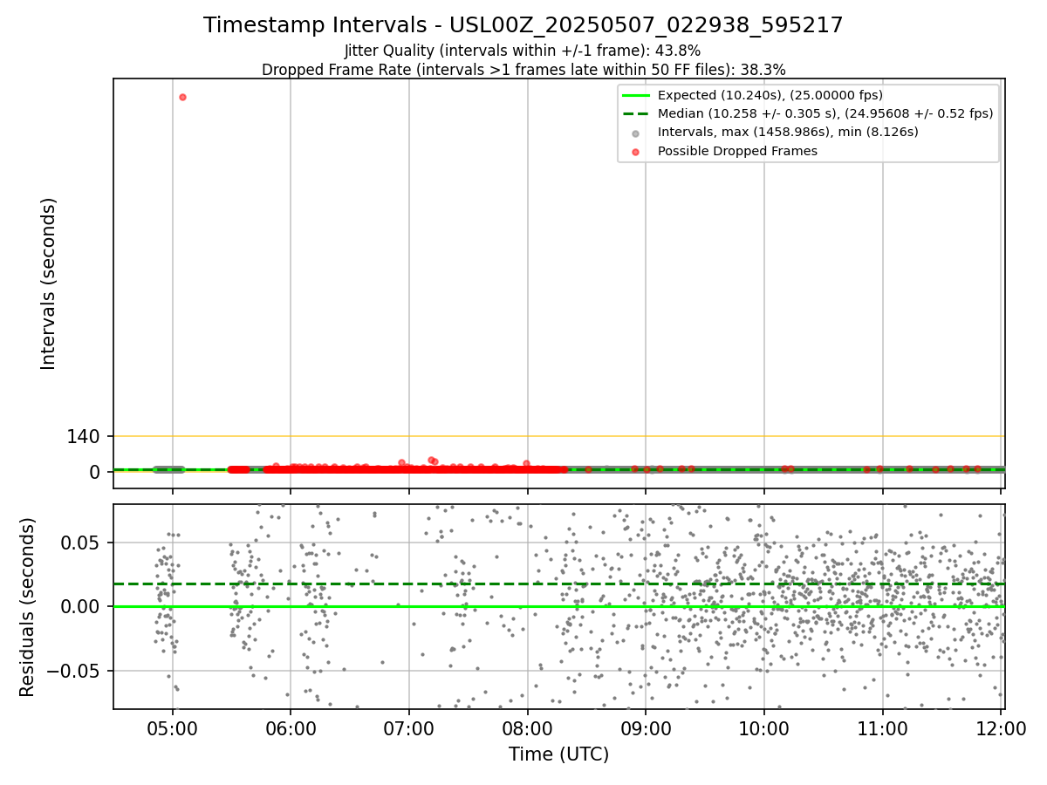Click the 'Intervals (seconds)' axis label

point(49,283)
